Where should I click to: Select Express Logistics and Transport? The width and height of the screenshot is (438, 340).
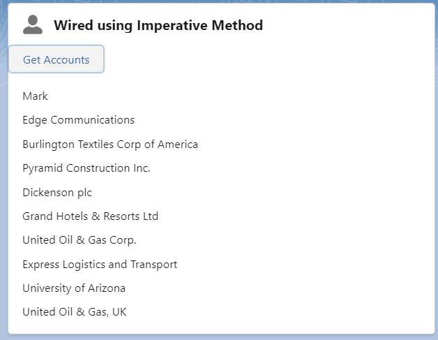tap(100, 265)
